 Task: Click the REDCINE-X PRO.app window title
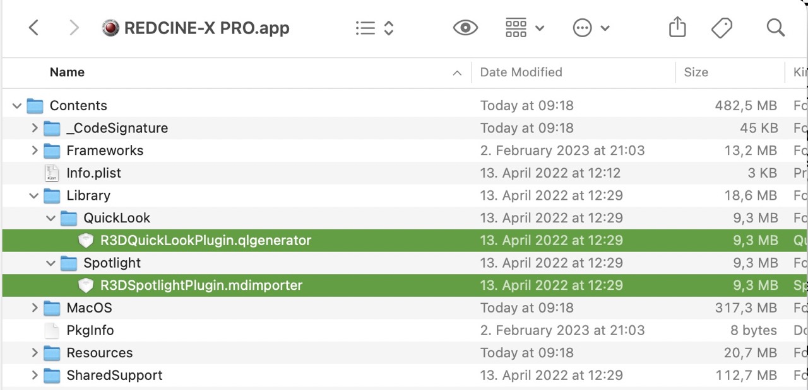point(207,28)
